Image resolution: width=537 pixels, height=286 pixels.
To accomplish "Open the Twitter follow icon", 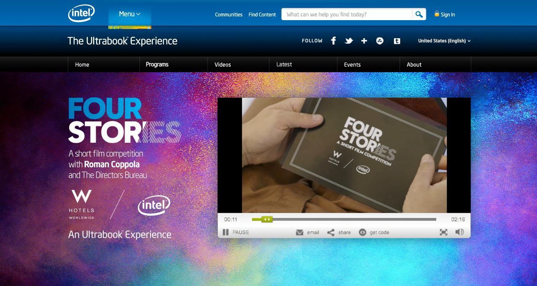I will [x=349, y=41].
